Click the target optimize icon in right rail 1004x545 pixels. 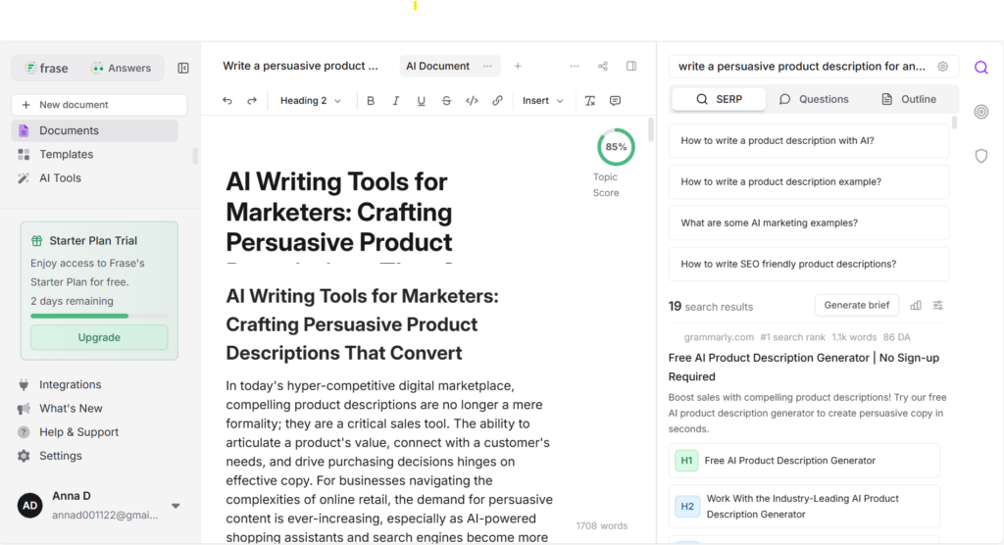point(980,112)
